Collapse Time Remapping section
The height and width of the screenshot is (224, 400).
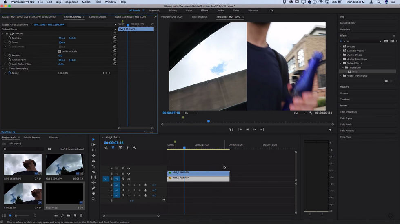(3, 69)
